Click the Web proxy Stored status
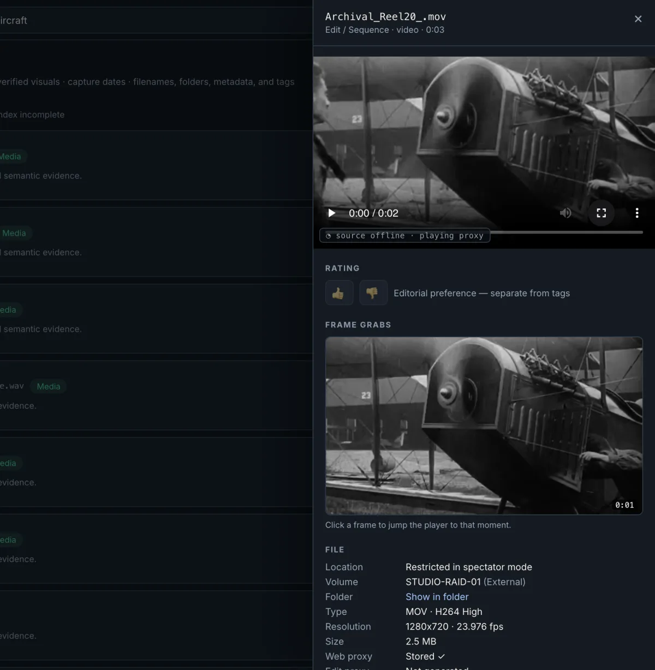This screenshot has width=655, height=670. coord(425,656)
